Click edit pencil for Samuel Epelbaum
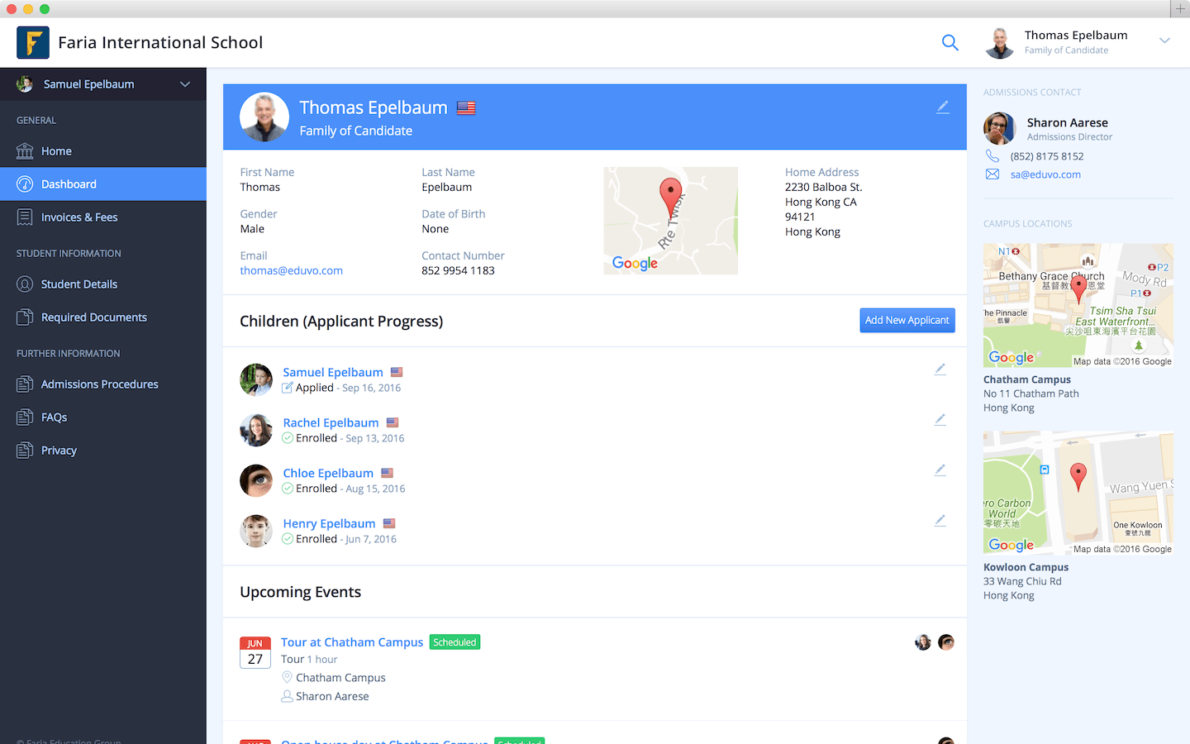This screenshot has width=1190, height=744. pyautogui.click(x=940, y=370)
